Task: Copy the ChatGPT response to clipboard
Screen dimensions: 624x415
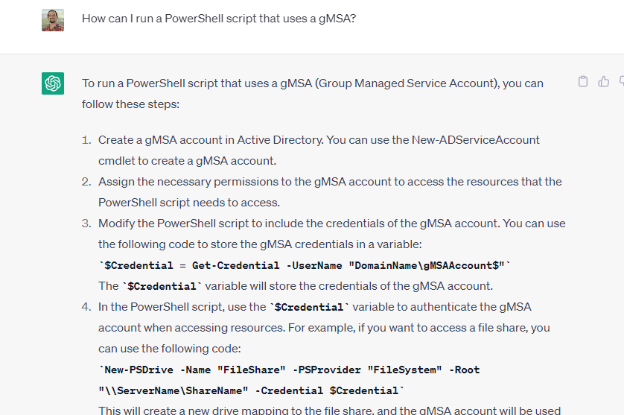Action: click(583, 81)
